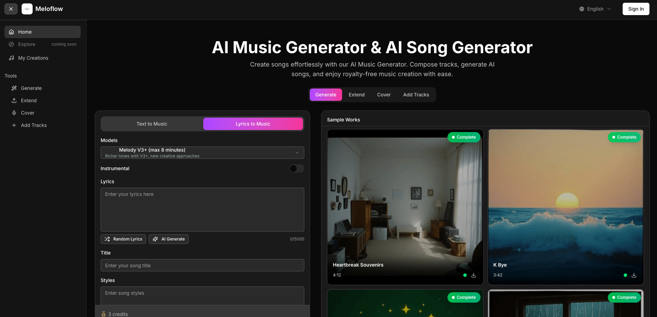This screenshot has height=317, width=657.
Task: Open the Extend tool in the sidebar
Action: point(29,101)
